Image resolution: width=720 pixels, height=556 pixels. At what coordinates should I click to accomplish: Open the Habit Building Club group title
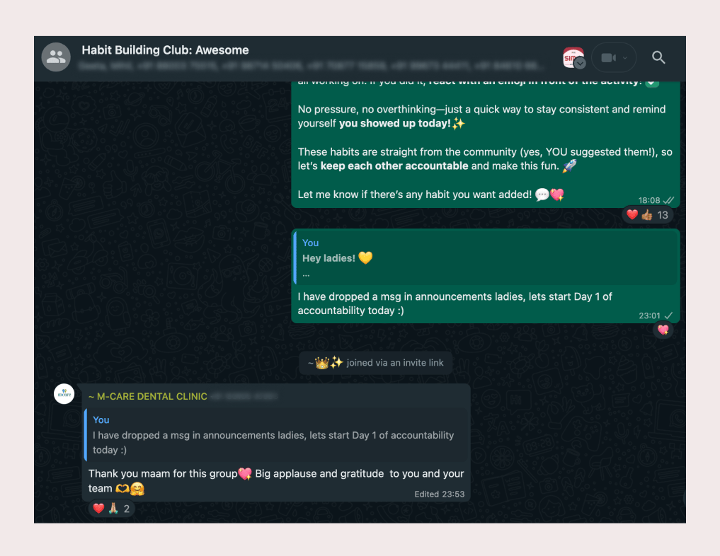[165, 50]
